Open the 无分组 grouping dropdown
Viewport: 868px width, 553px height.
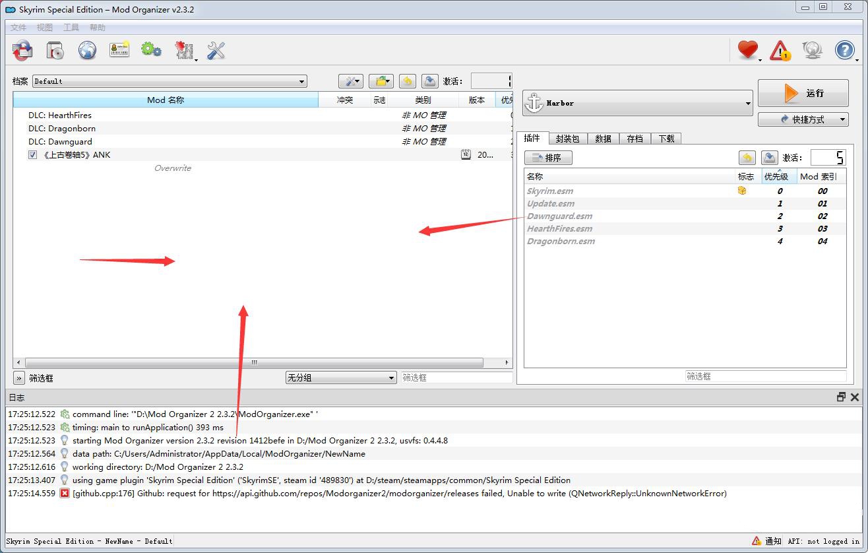pos(340,377)
